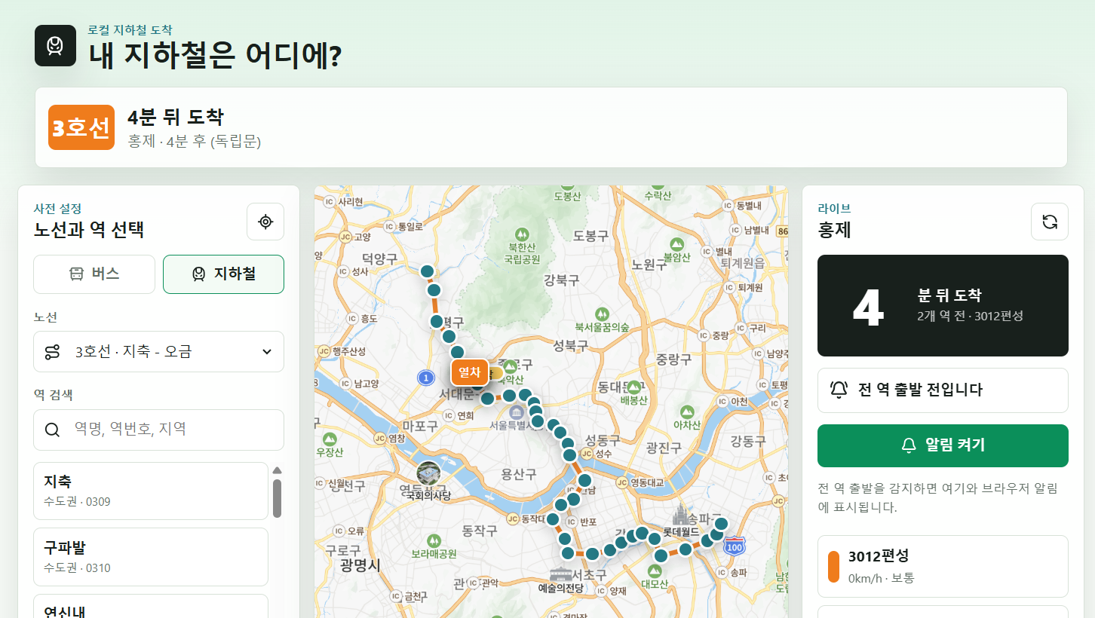The image size is (1095, 618).
Task: Click the station list scroll-up arrow
Action: (277, 470)
